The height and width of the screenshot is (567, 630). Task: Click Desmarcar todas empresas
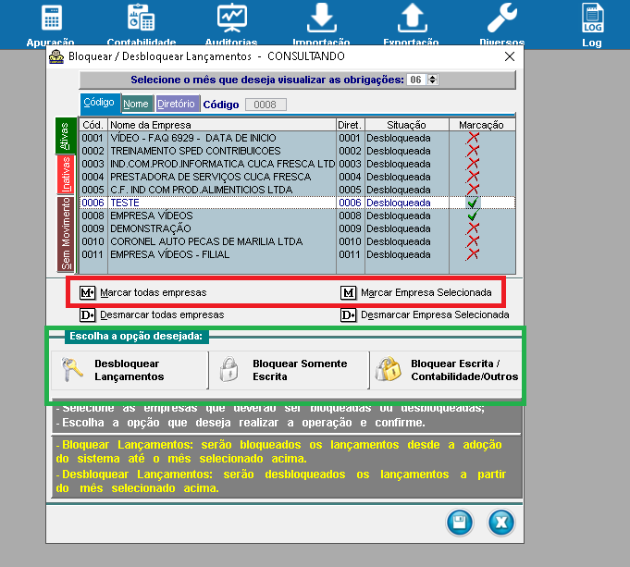(x=162, y=314)
